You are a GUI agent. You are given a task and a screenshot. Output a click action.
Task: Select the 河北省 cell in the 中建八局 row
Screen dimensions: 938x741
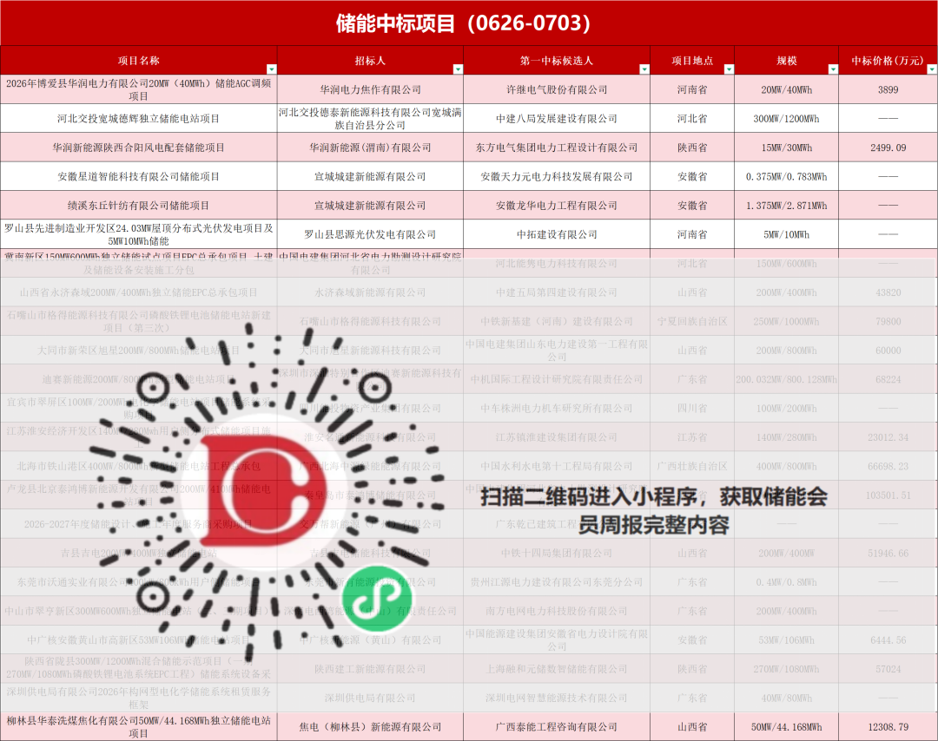pyautogui.click(x=692, y=118)
